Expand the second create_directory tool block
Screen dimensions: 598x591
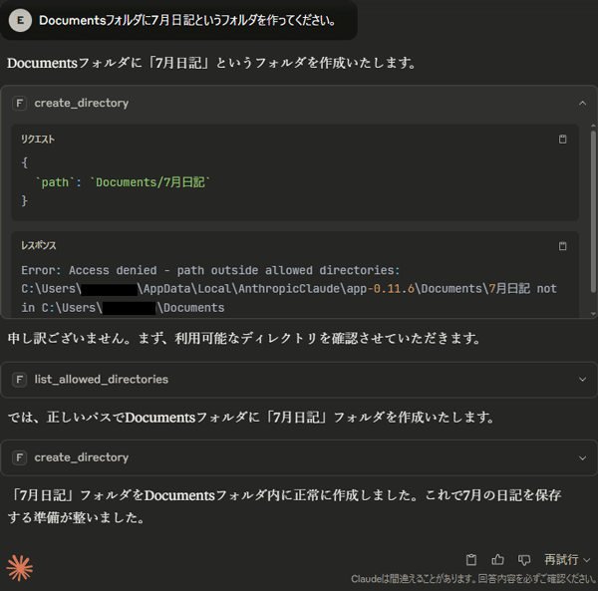point(582,457)
